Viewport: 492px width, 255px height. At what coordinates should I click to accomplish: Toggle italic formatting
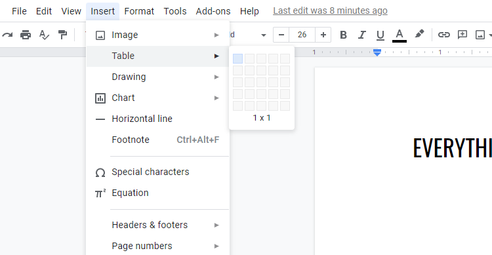pyautogui.click(x=361, y=35)
